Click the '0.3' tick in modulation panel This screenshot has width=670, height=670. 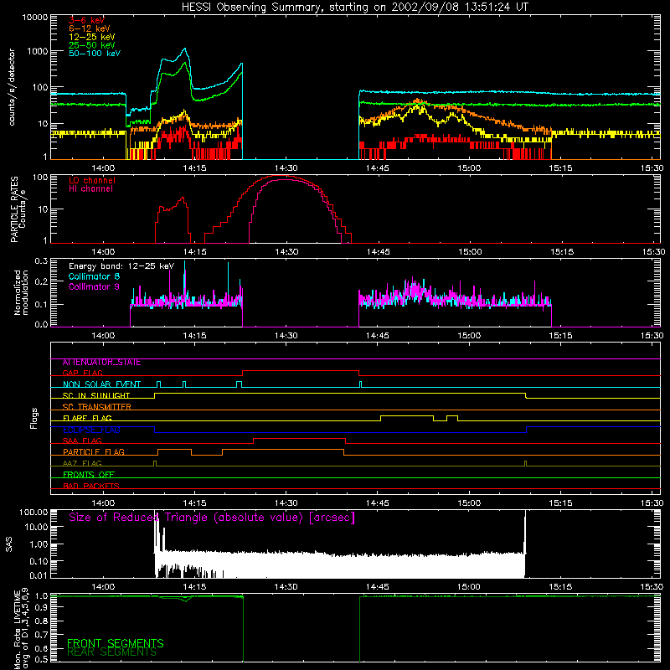pos(41,261)
